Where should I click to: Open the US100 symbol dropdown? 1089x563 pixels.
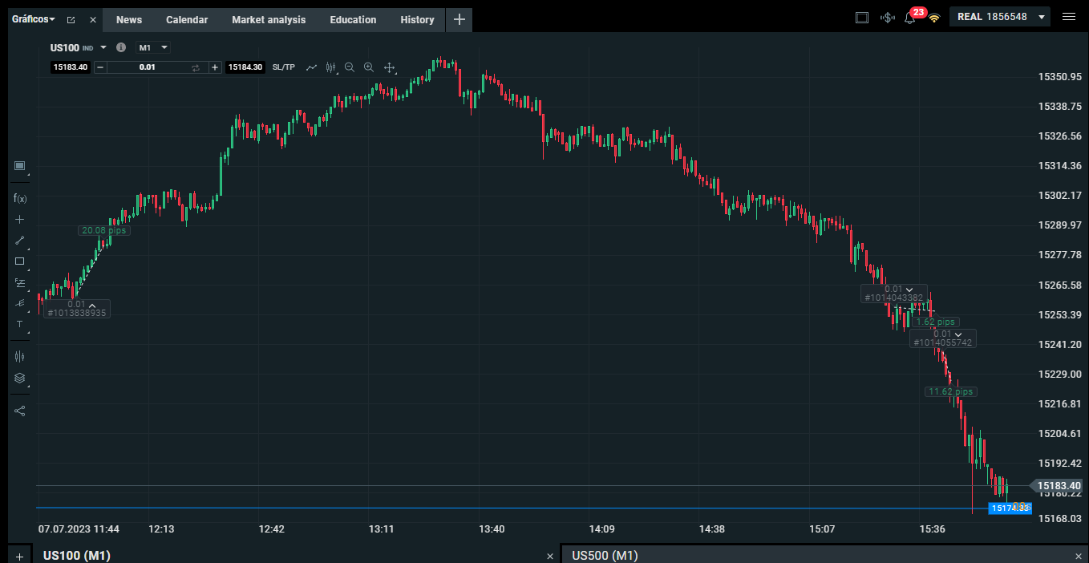pyautogui.click(x=103, y=47)
